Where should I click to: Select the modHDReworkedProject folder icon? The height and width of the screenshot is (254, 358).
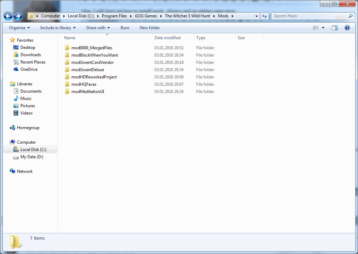tap(67, 77)
